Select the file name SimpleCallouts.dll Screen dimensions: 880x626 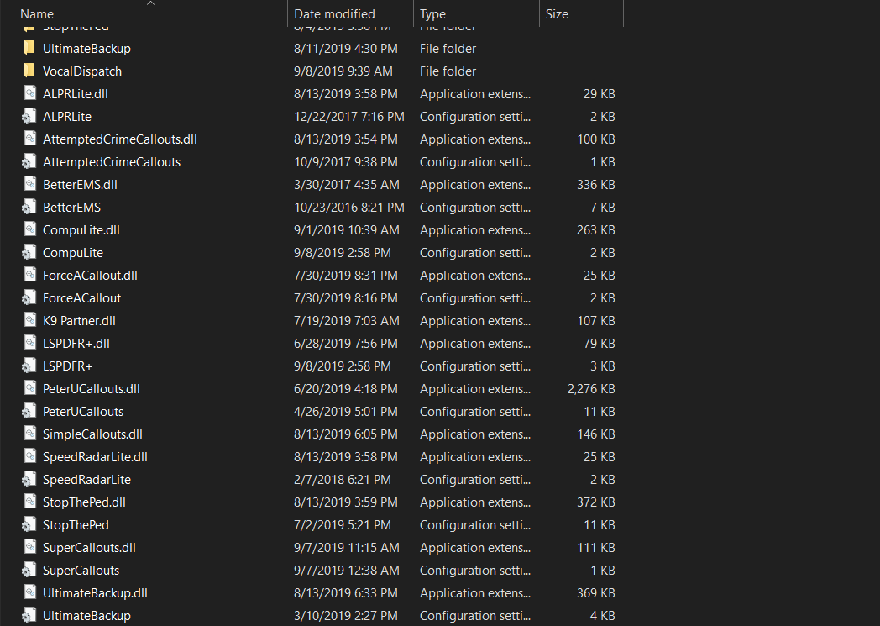(92, 434)
